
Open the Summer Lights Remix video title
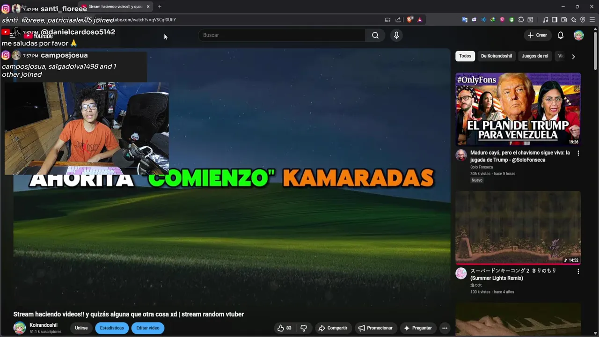pyautogui.click(x=513, y=274)
